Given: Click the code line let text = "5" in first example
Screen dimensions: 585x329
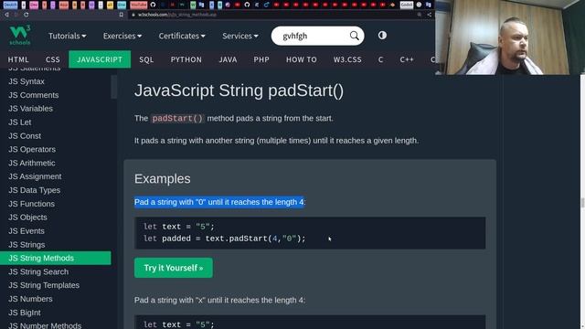Looking at the screenshot, I should point(179,227).
